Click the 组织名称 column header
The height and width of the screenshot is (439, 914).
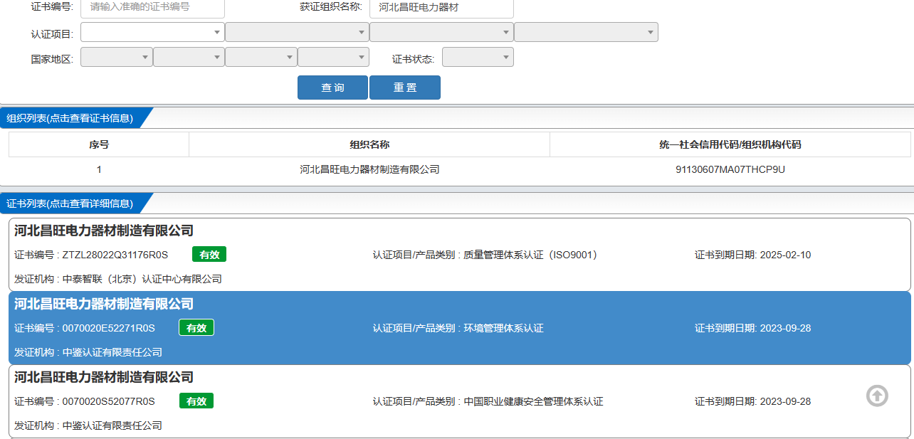[x=369, y=144]
